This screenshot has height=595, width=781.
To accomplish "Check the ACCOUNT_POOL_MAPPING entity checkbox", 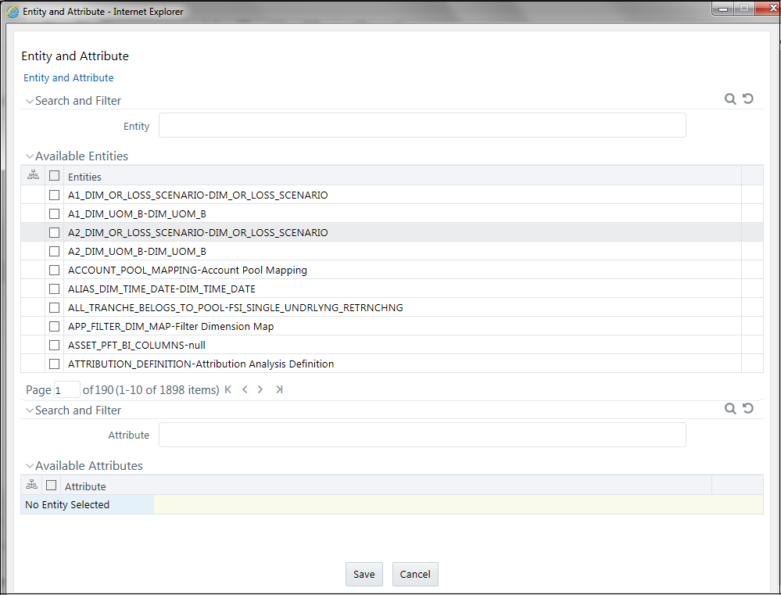I will click(54, 270).
